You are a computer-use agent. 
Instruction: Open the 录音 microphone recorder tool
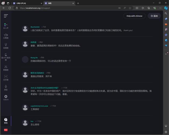tap(6, 88)
